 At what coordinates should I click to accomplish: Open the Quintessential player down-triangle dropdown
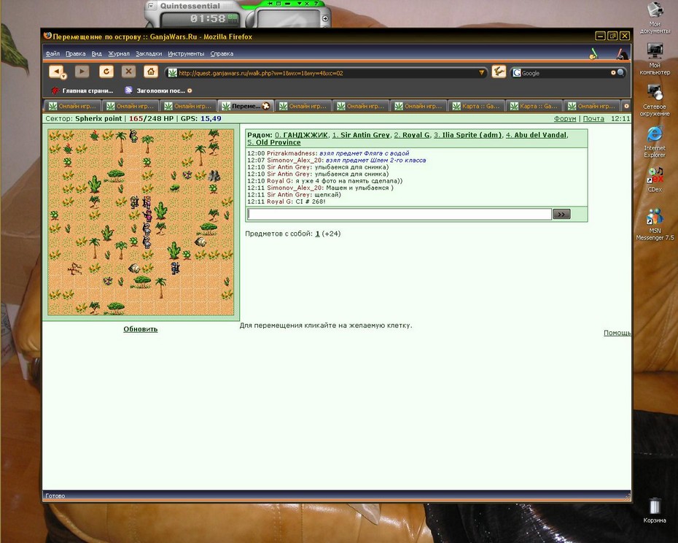pos(299,4)
